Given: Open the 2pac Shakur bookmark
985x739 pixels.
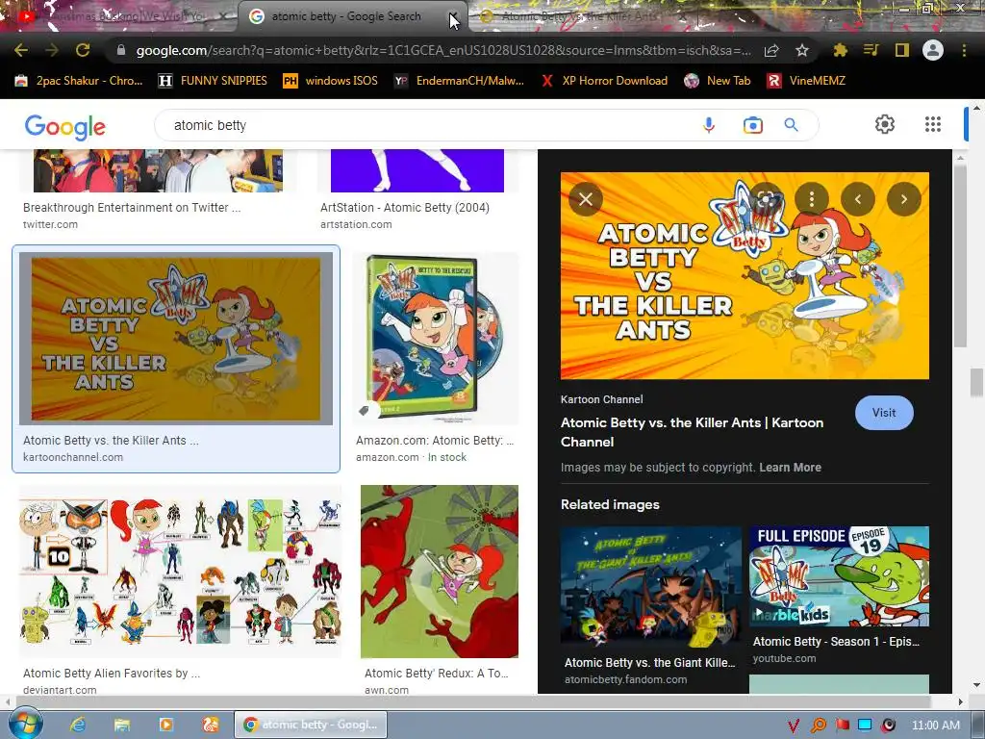Looking at the screenshot, I should click(x=79, y=81).
